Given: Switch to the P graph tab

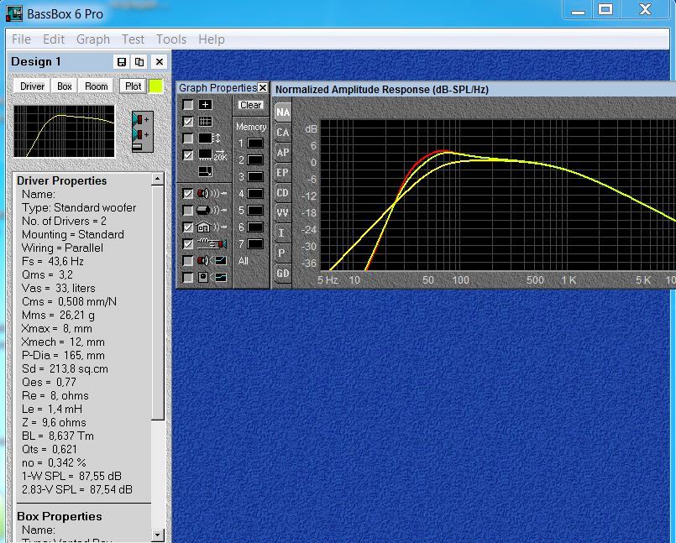Looking at the screenshot, I should click(x=283, y=253).
